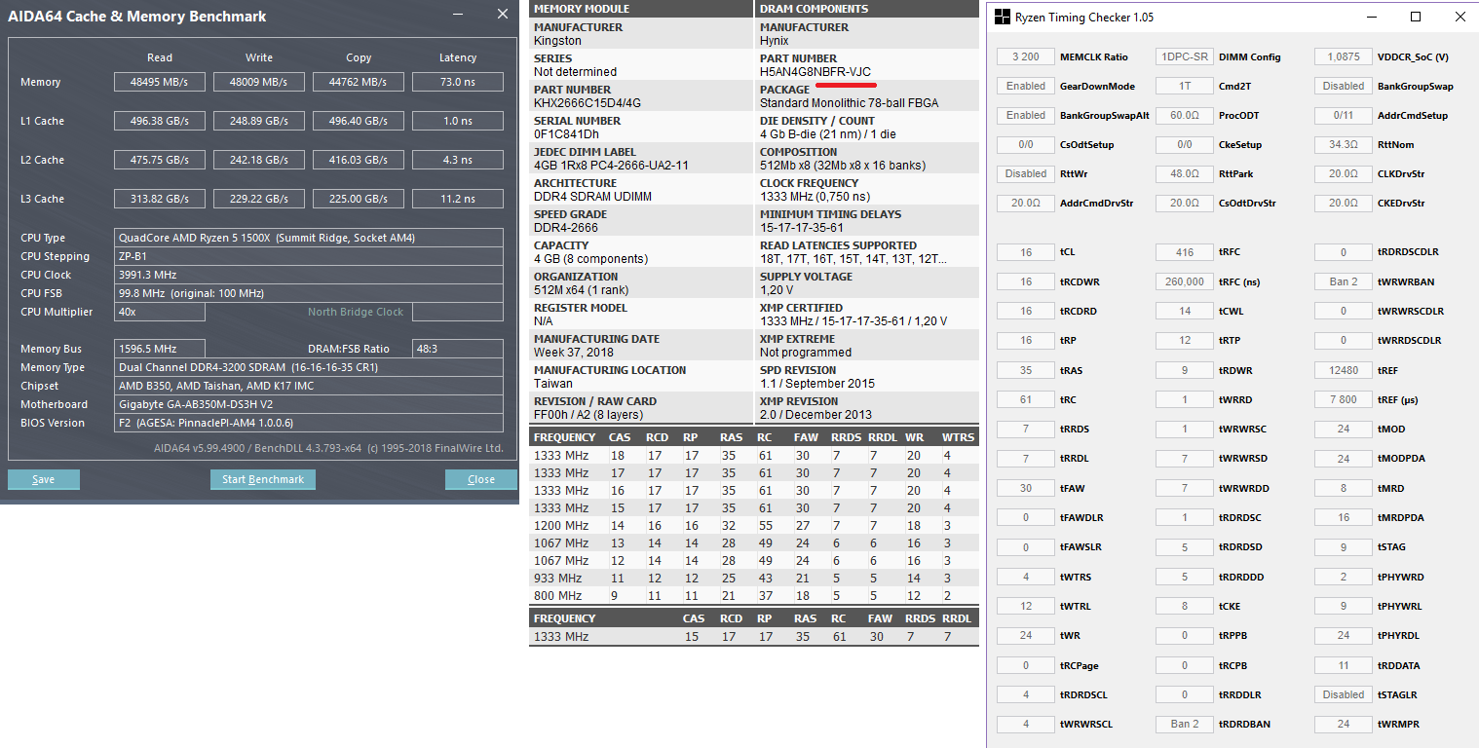Click the BIOS Version field
1479x748 pixels.
(309, 423)
